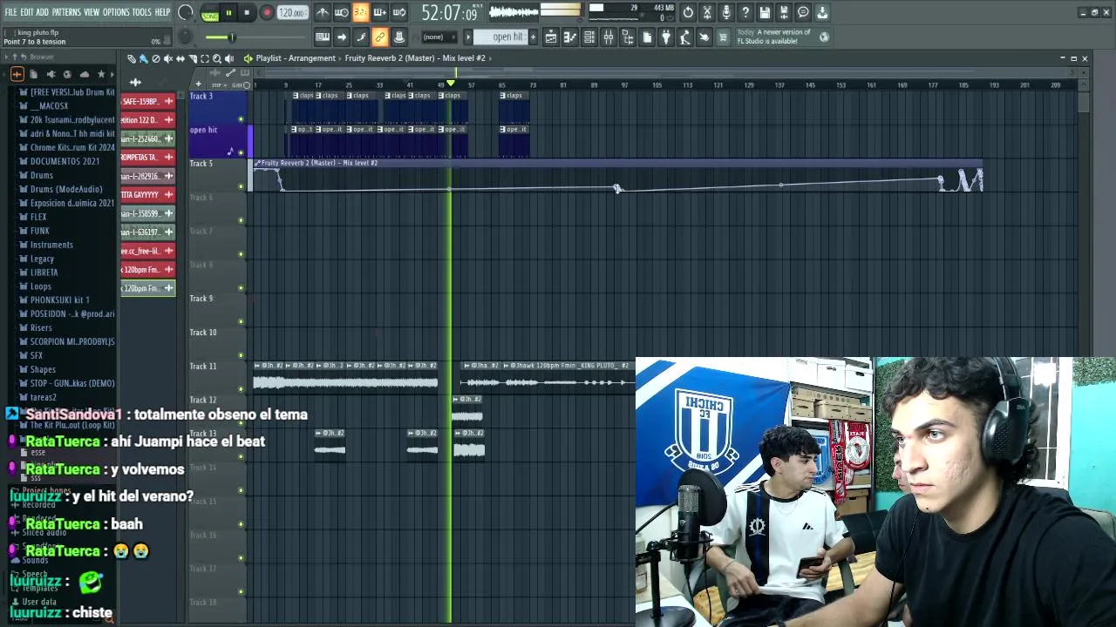
Task: Open the (none) pattern dropdown
Action: pos(439,37)
